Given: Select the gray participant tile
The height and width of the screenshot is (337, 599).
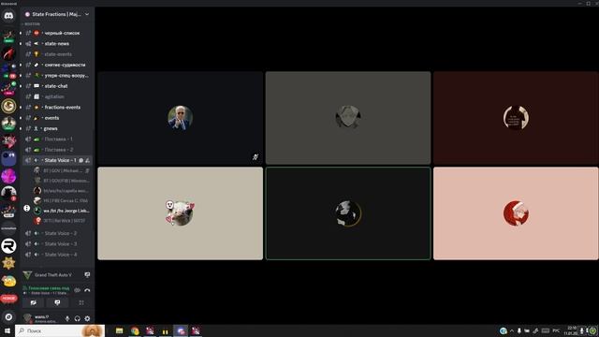Looking at the screenshot, I should 348,118.
